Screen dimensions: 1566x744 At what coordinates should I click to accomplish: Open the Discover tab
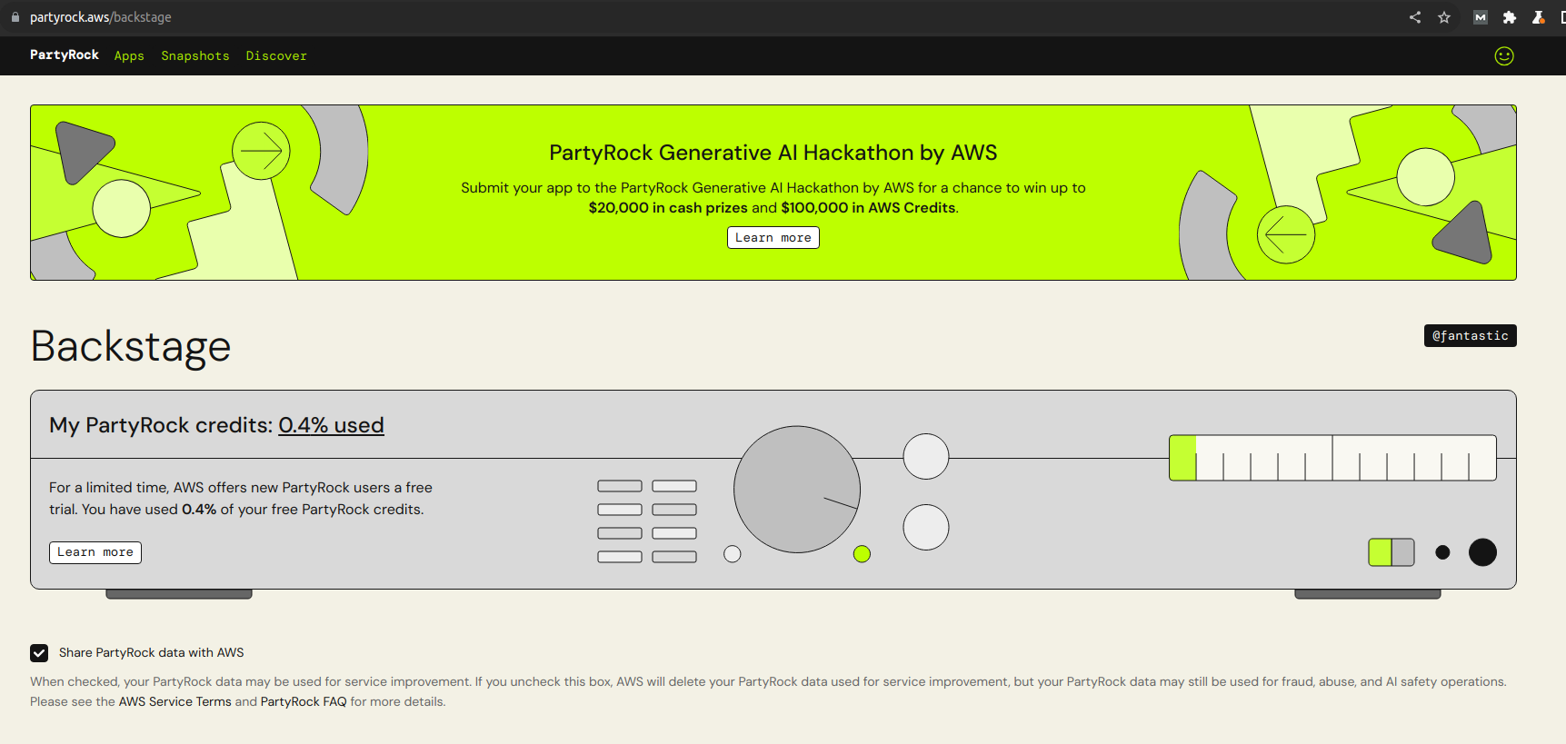coord(276,56)
